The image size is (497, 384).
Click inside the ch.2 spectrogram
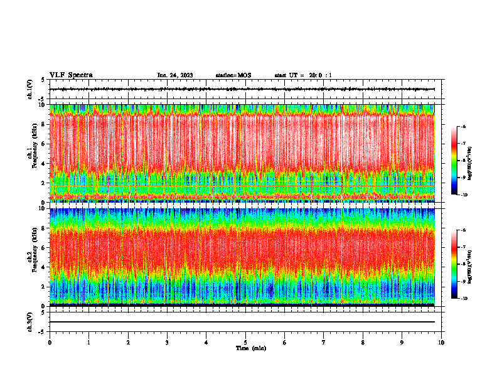[x=242, y=257]
